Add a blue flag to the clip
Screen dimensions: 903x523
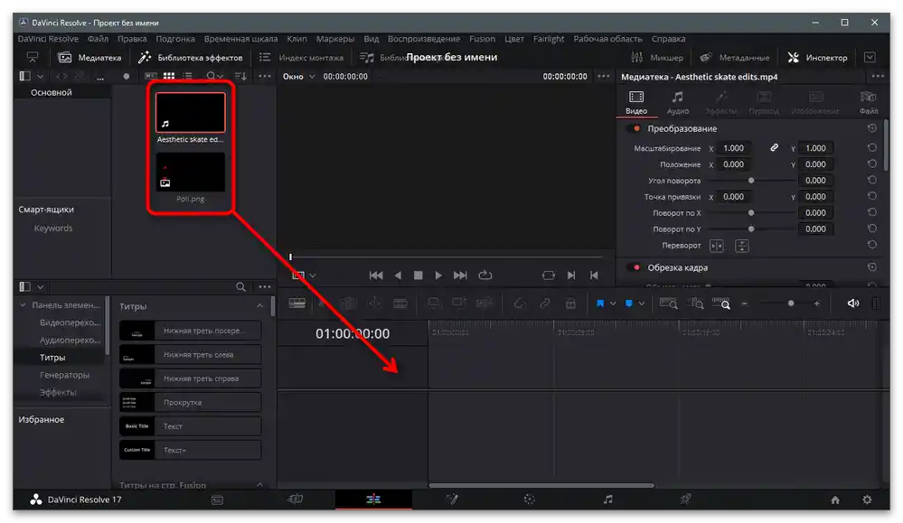coord(600,304)
